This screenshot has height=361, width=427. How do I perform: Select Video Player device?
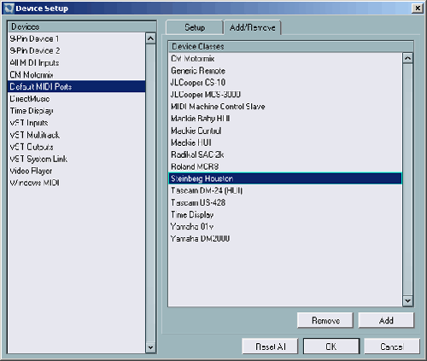77,171
